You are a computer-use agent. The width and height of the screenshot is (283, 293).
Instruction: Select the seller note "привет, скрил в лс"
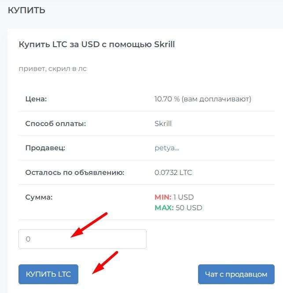point(52,69)
